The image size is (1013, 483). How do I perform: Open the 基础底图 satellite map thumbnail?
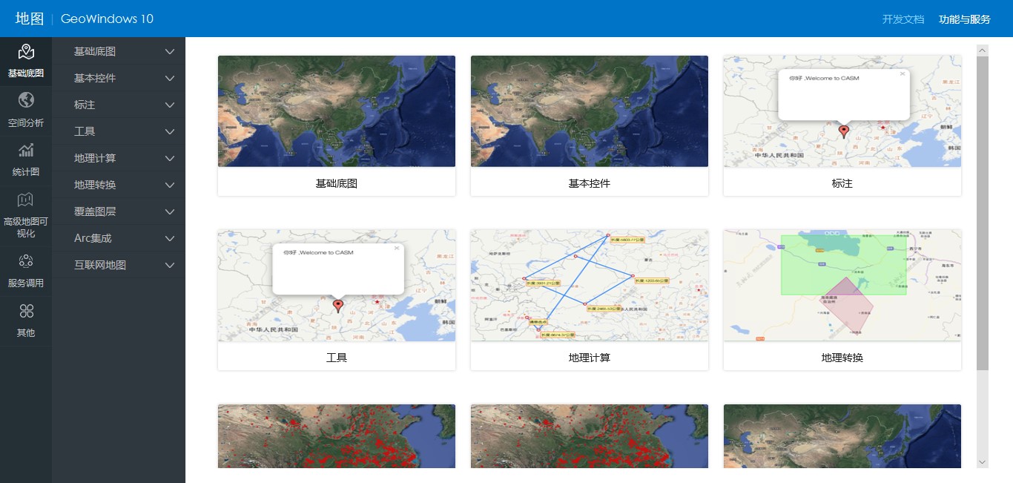(x=337, y=111)
